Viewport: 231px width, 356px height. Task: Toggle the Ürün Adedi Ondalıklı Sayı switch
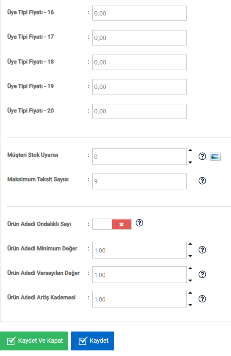point(112,224)
